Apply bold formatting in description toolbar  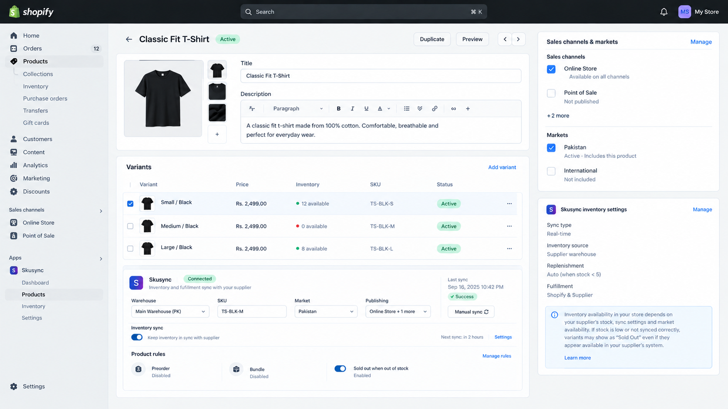pyautogui.click(x=339, y=109)
